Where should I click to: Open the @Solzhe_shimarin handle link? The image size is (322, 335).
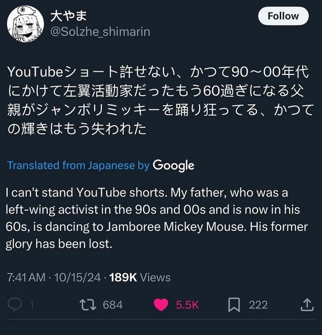pyautogui.click(x=100, y=32)
